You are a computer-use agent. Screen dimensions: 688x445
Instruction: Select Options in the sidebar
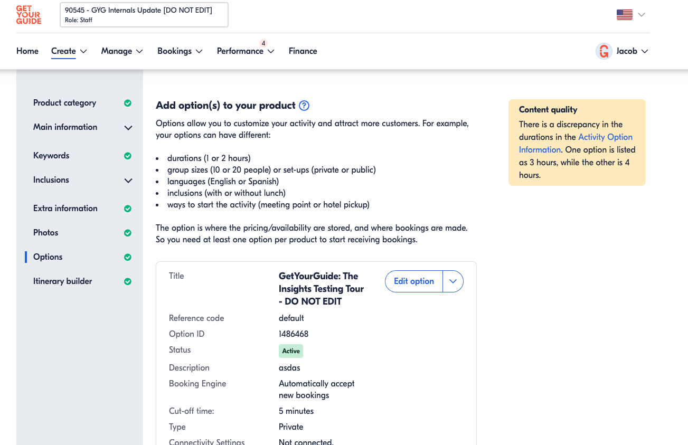pyautogui.click(x=48, y=257)
